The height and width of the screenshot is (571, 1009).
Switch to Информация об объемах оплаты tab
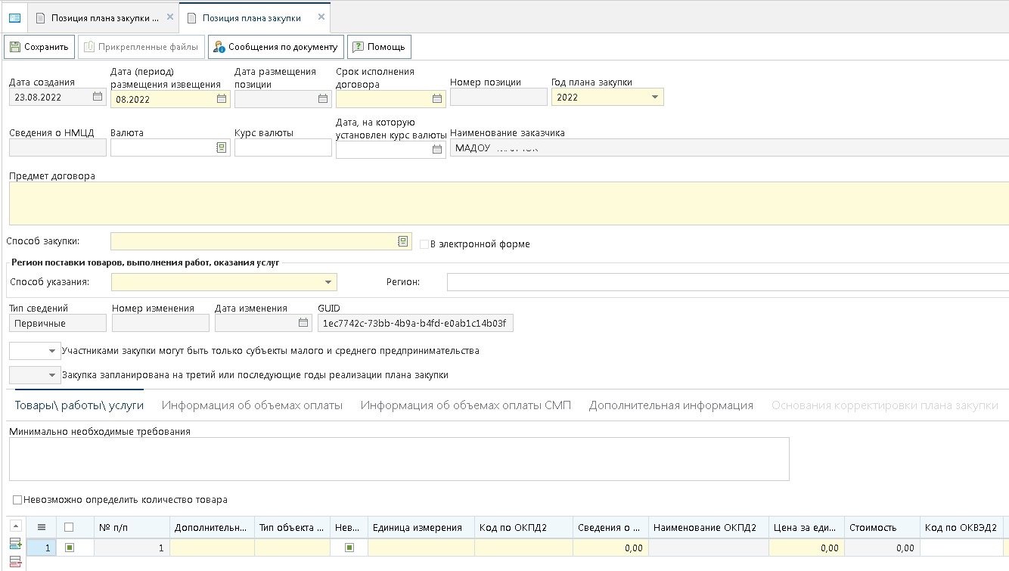point(252,405)
